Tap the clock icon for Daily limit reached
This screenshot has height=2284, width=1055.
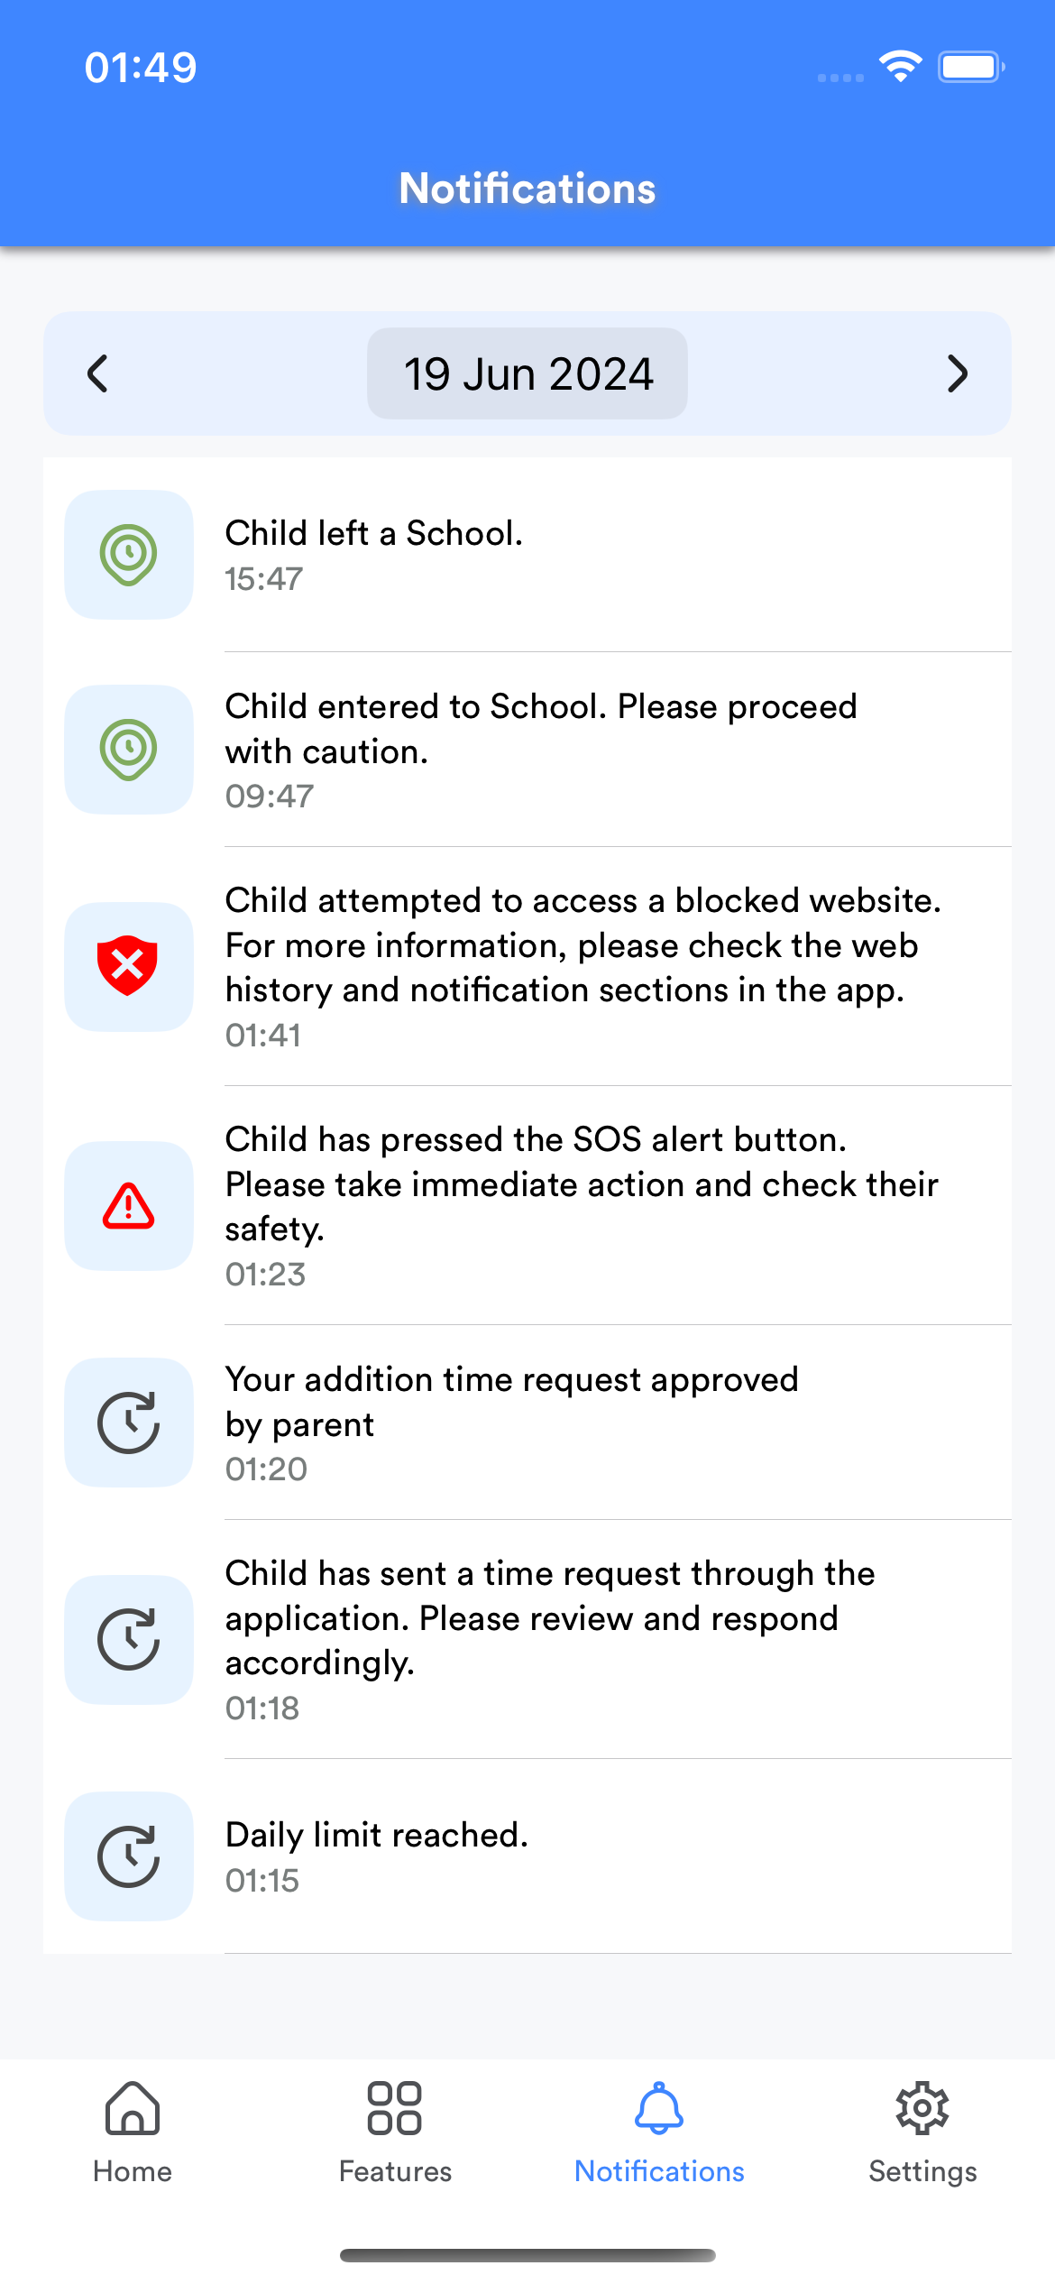click(x=129, y=1856)
